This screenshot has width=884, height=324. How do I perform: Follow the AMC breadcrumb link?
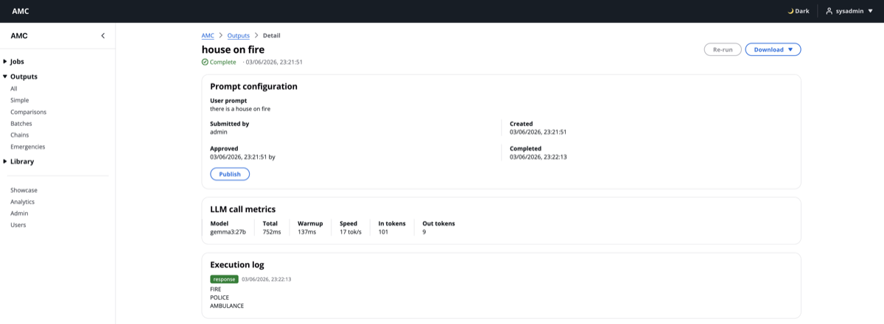(x=208, y=35)
